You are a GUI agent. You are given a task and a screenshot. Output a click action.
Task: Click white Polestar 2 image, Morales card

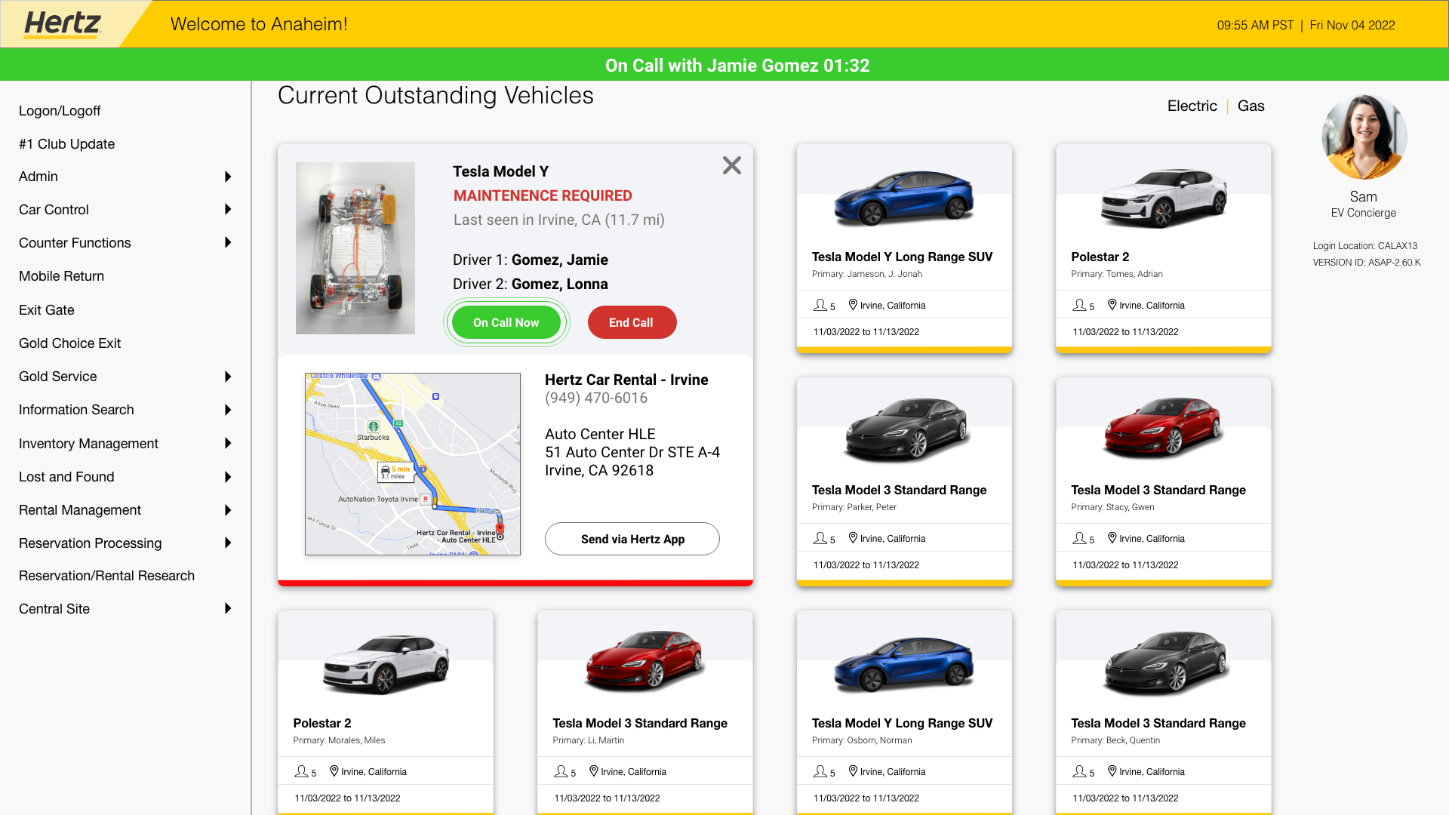(386, 664)
